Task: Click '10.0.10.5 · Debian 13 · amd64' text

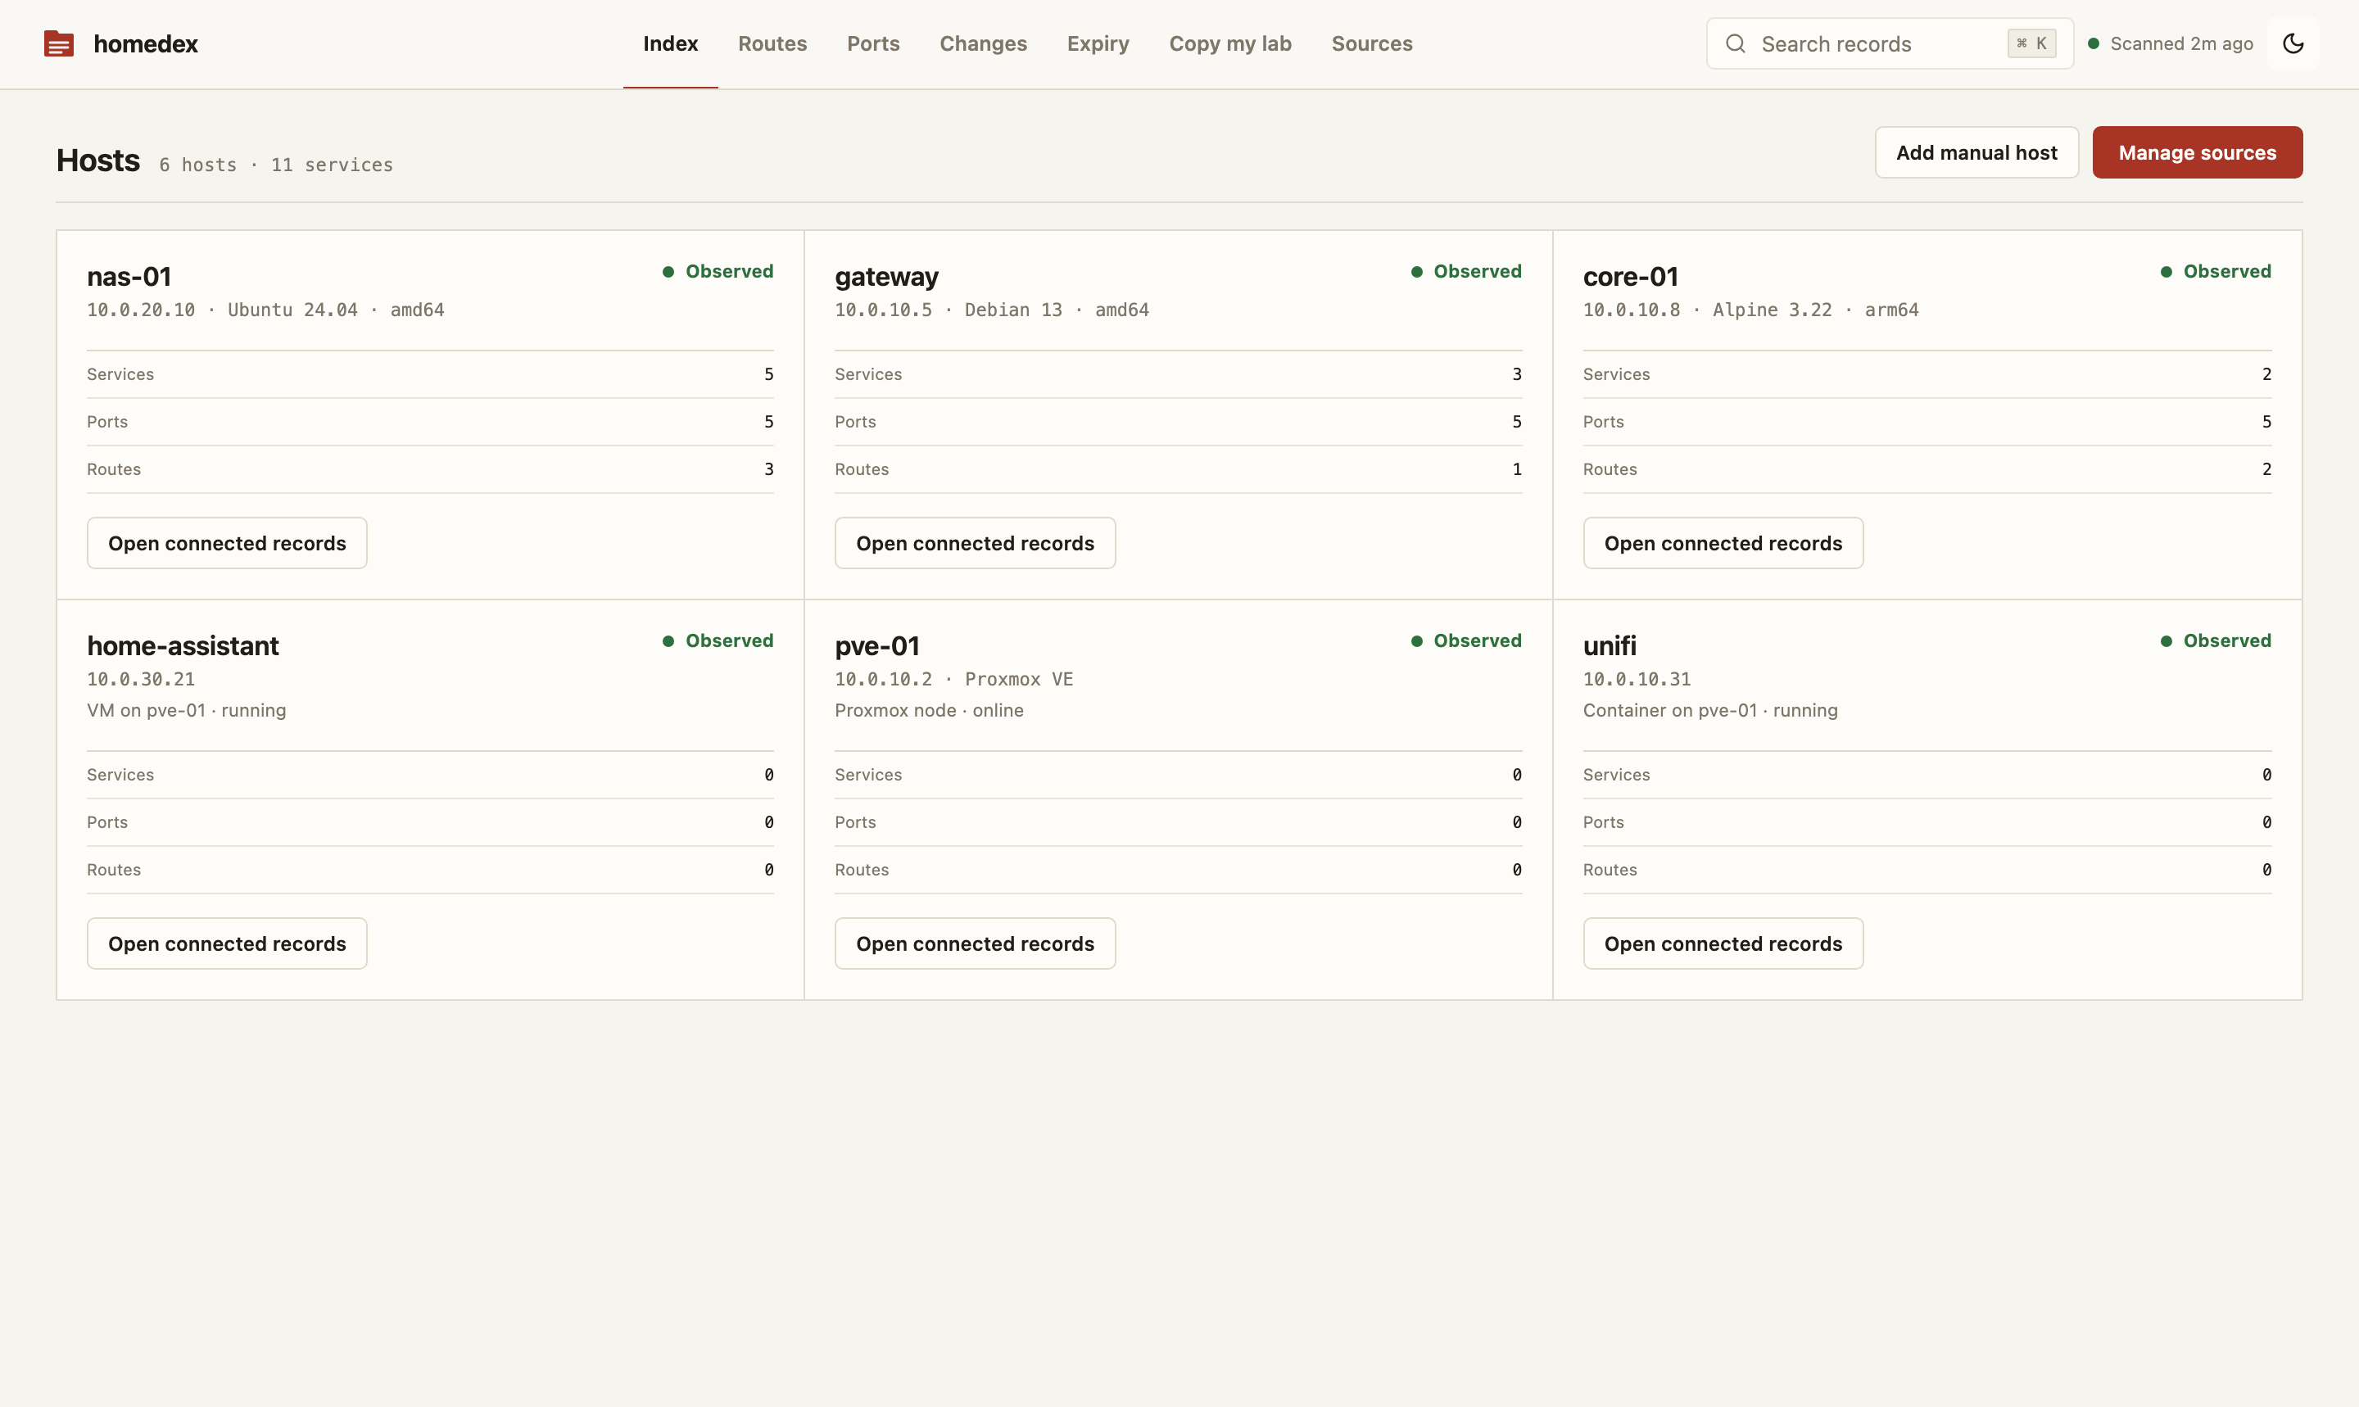Action: coord(992,310)
